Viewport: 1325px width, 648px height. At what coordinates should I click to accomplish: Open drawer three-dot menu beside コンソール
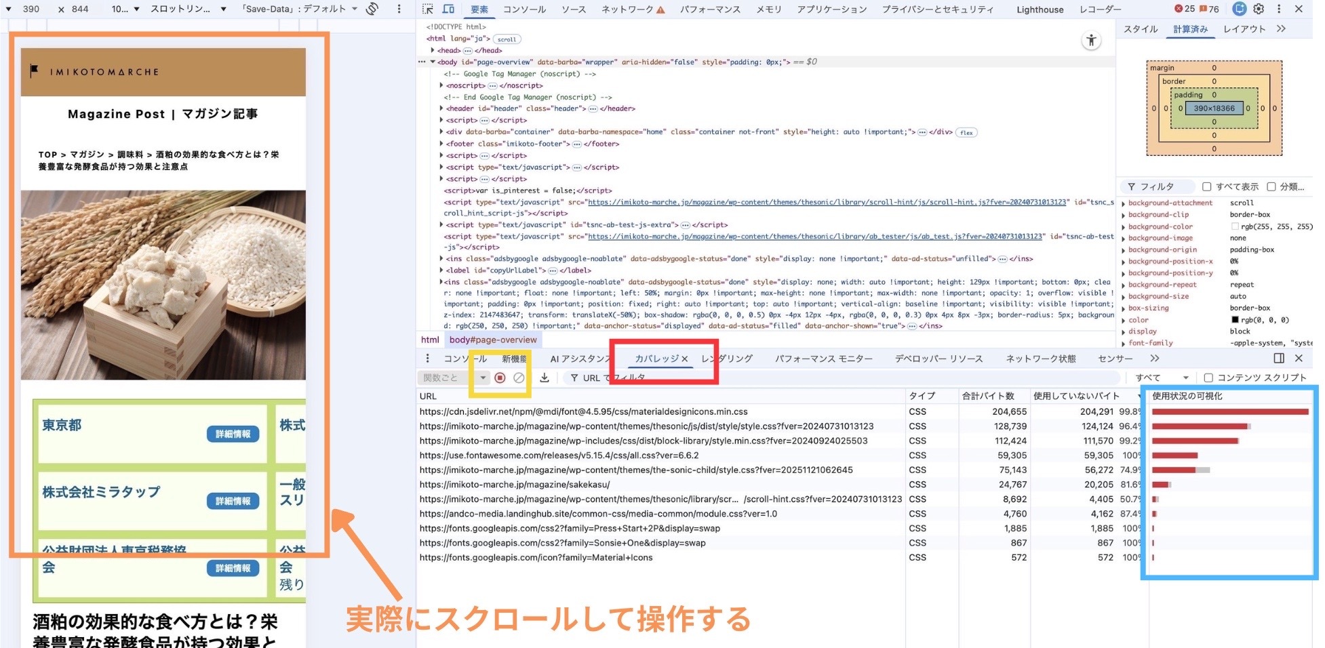coord(427,359)
